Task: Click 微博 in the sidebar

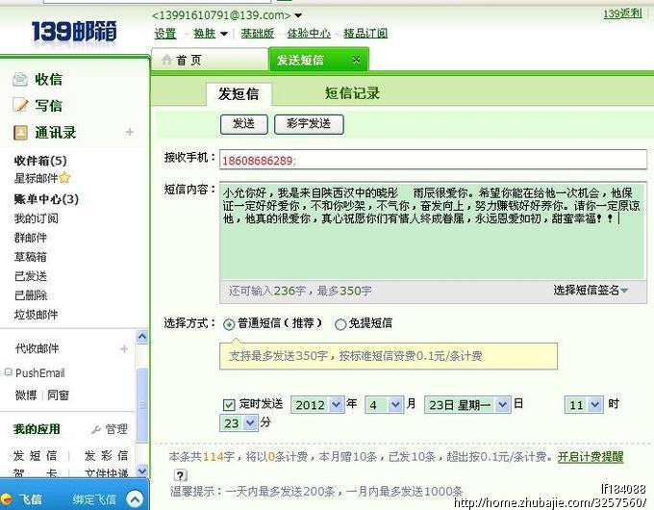Action: tap(26, 395)
